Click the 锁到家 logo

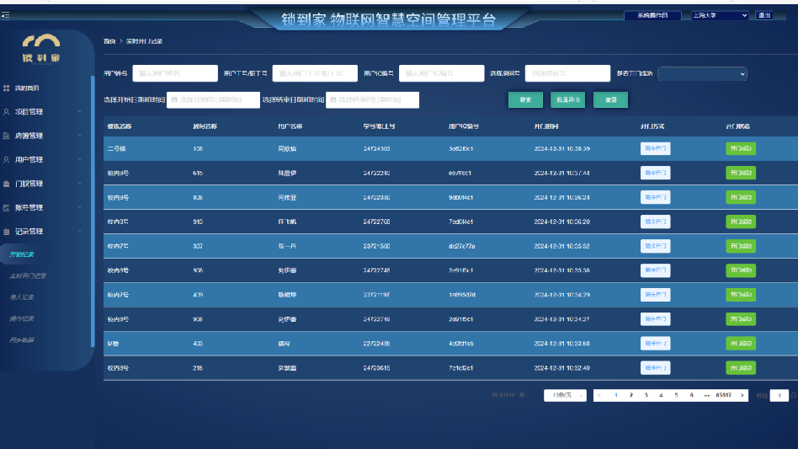[40, 47]
